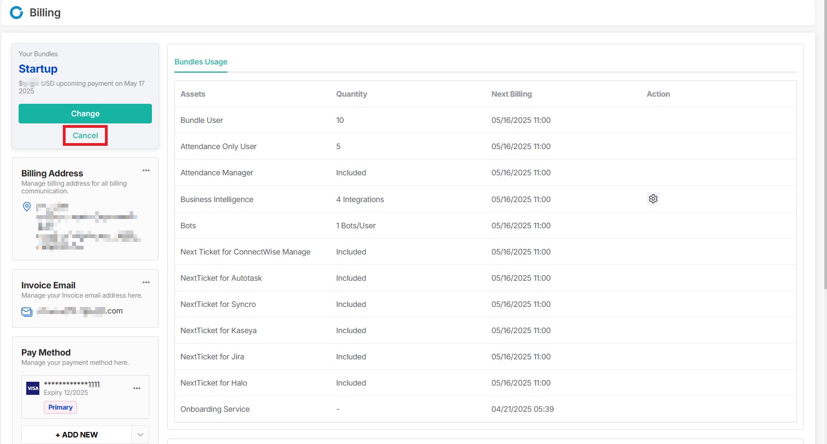
Task: Select the Startup bundle title
Action: point(38,69)
